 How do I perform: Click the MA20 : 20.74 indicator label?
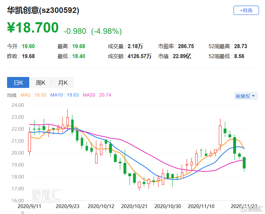[x=97, y=95]
